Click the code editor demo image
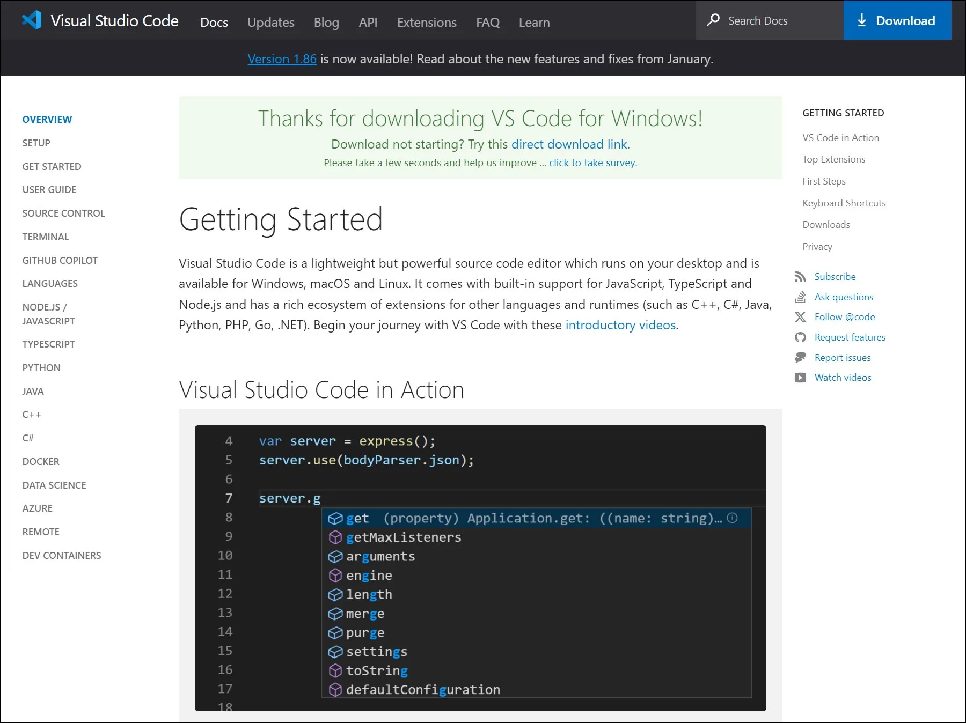Image resolution: width=966 pixels, height=723 pixels. (x=480, y=568)
